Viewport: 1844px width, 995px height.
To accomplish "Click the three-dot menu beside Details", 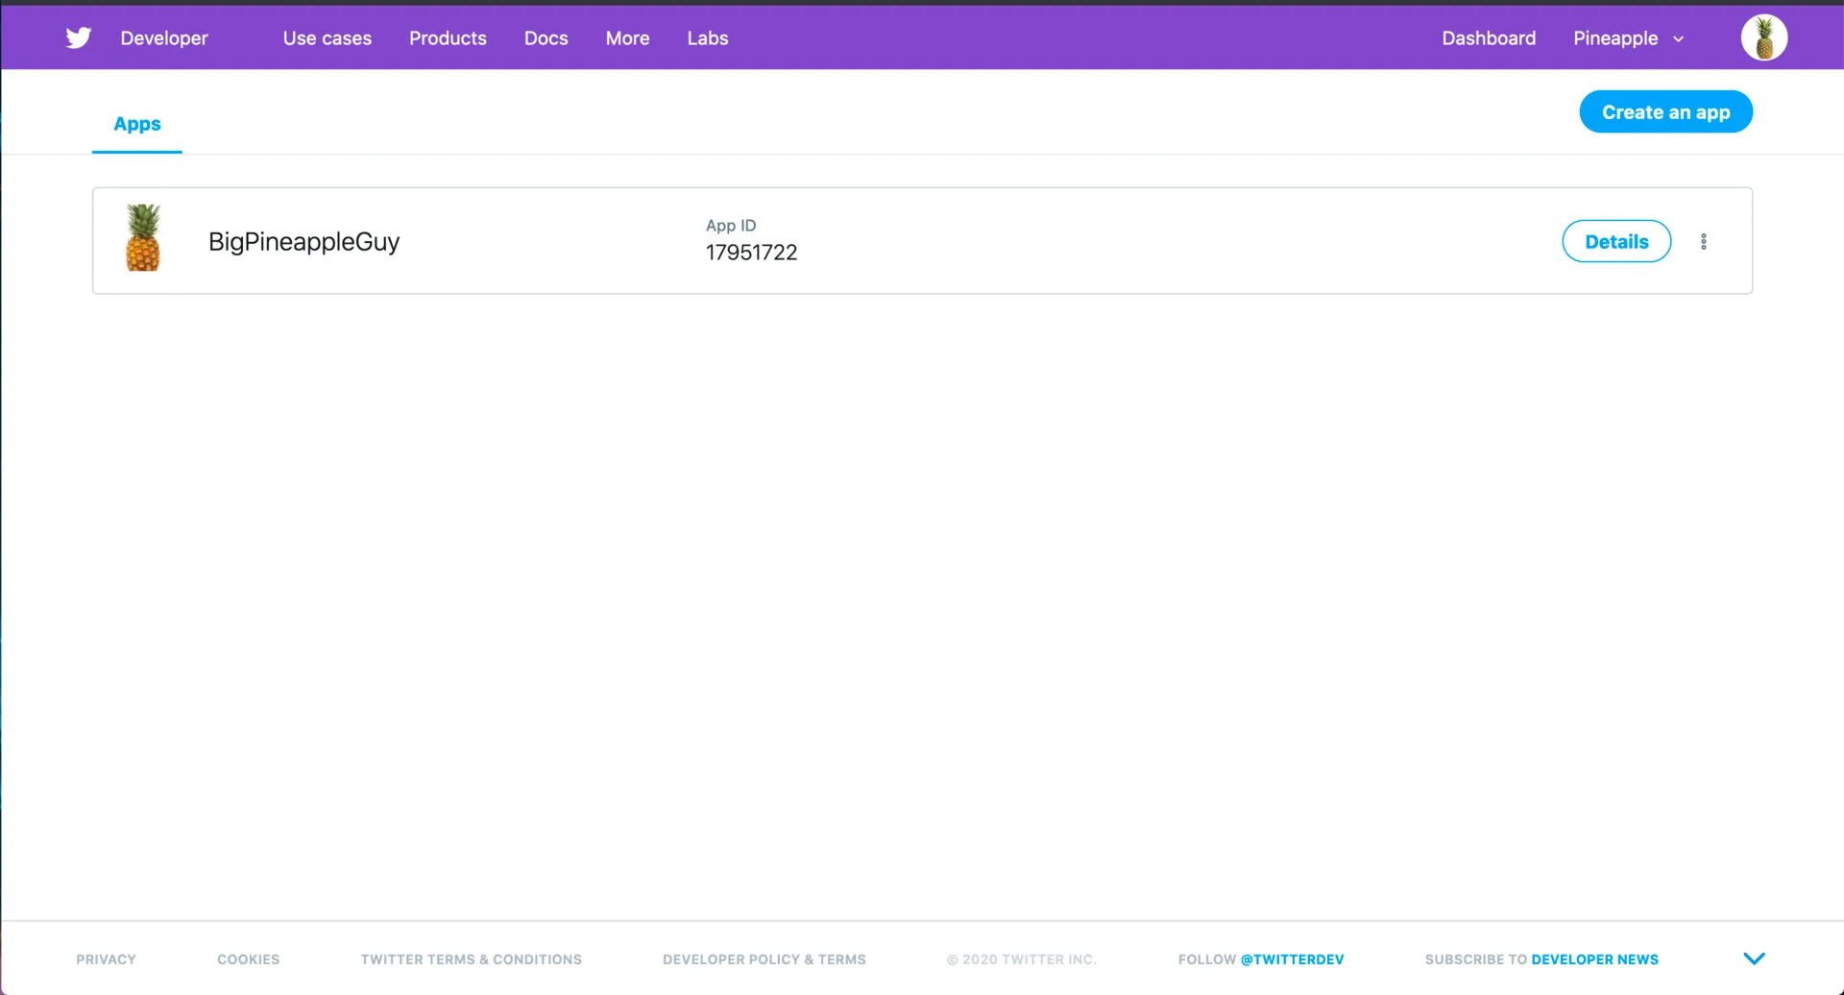I will pyautogui.click(x=1705, y=241).
